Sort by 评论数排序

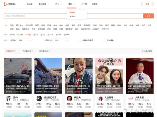pos(28,51)
